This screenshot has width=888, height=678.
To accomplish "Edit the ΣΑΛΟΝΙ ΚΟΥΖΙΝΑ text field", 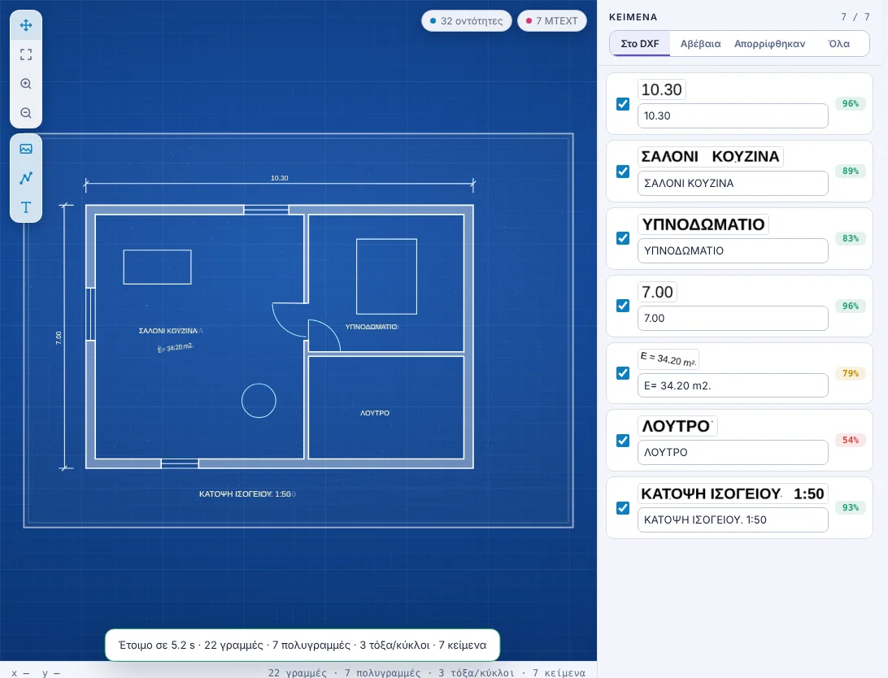I will (x=733, y=184).
